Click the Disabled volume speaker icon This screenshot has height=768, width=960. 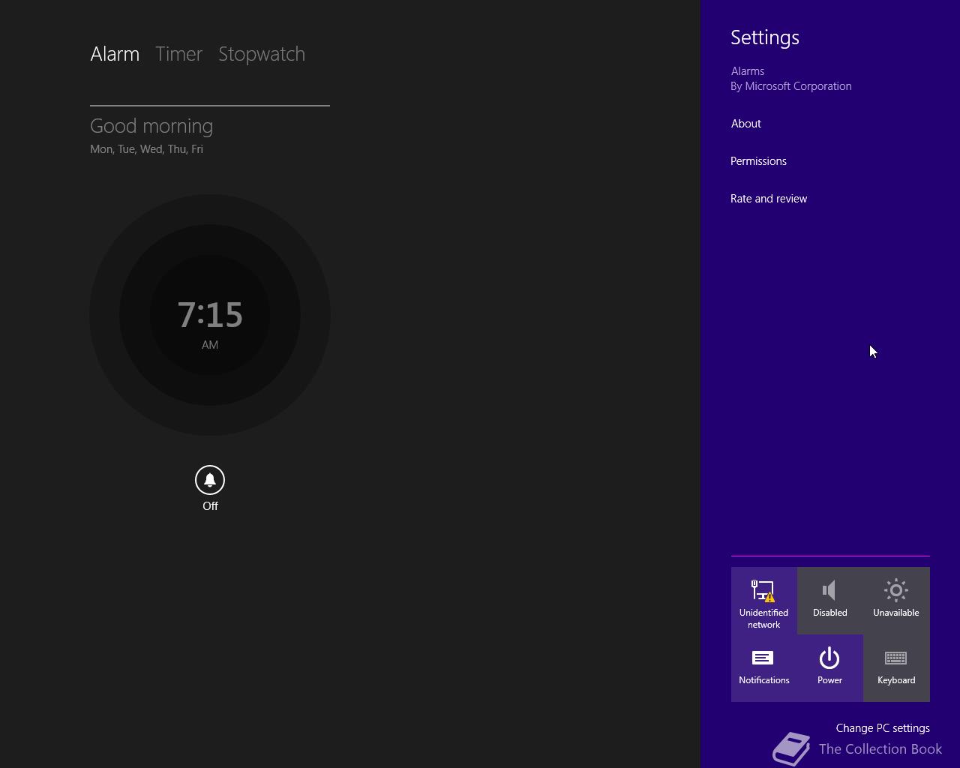tap(829, 590)
